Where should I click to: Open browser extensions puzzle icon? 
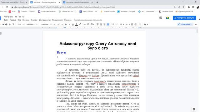[189, 7]
